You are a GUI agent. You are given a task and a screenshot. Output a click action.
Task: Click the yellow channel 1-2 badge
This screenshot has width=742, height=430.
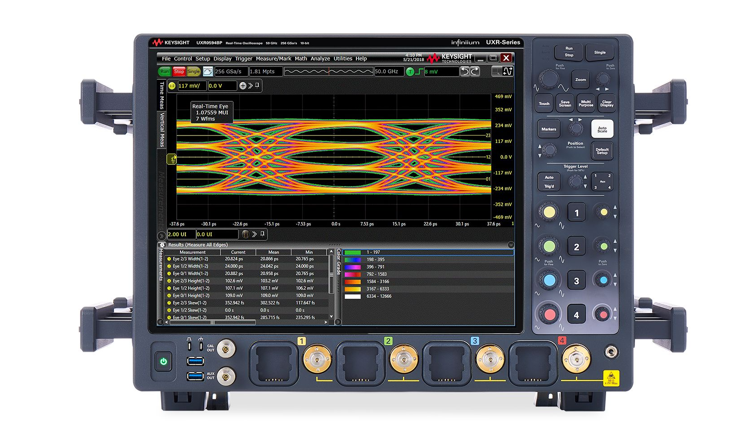coord(172,86)
